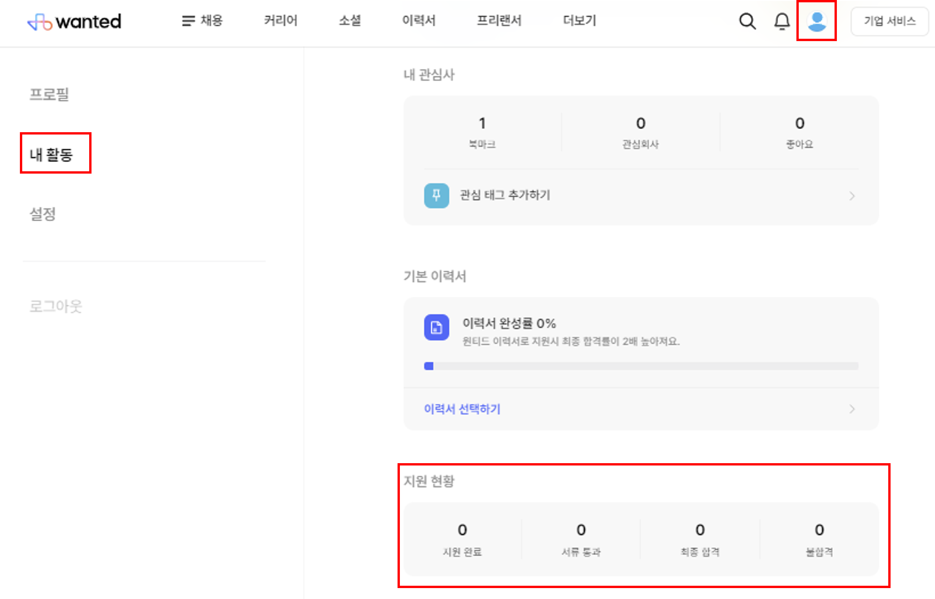Open the 더보기 menu
Viewport: 935px width, 599px height.
tap(580, 21)
